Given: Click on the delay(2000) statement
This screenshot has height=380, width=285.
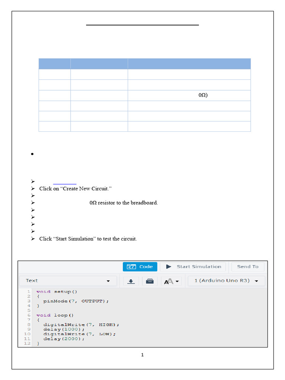Looking at the screenshot, I should tap(64, 339).
